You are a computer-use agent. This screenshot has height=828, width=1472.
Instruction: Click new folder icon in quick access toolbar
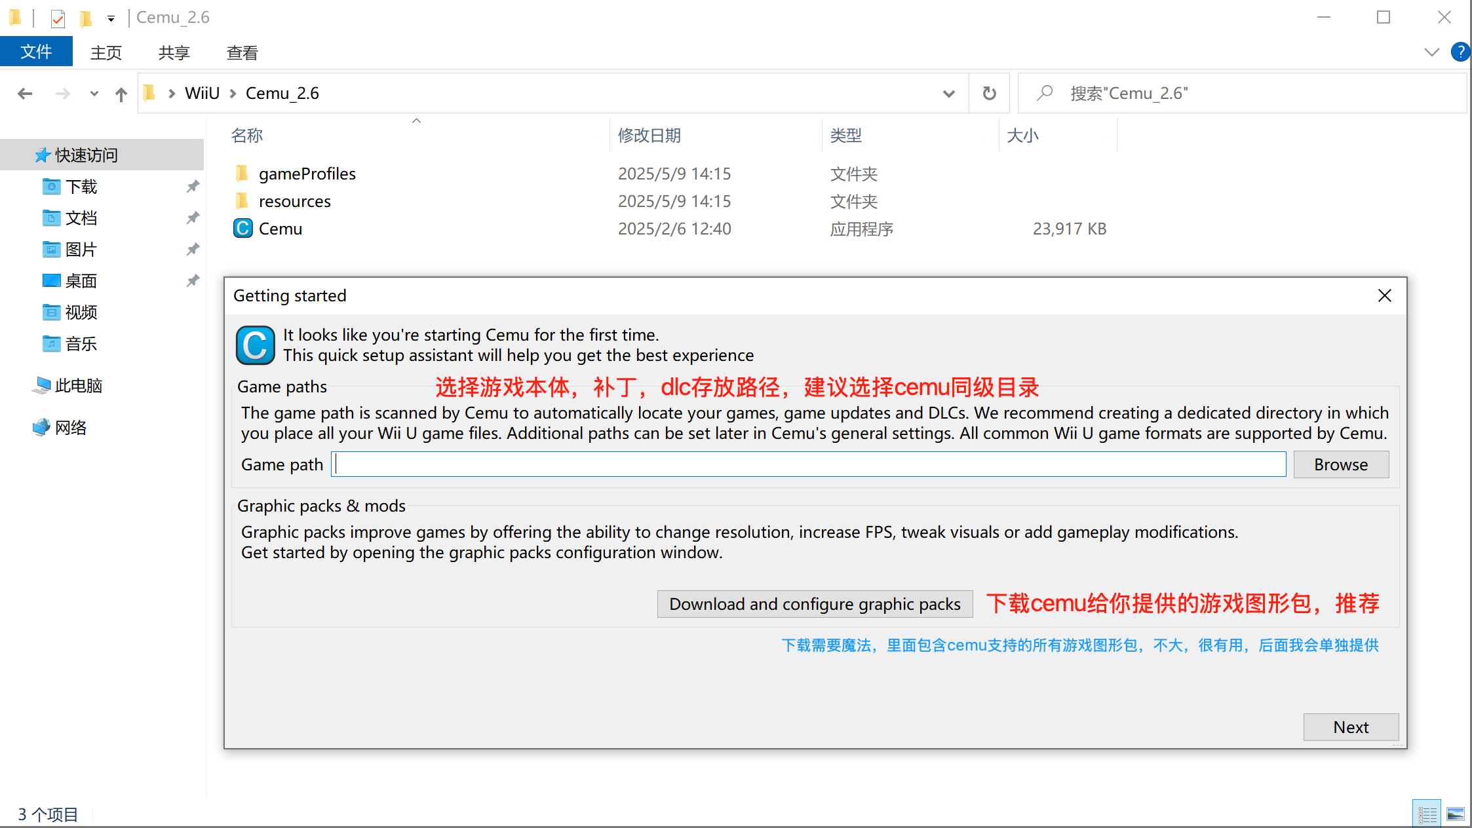pyautogui.click(x=85, y=18)
